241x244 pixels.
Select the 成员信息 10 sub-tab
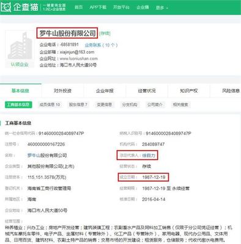click(x=50, y=105)
